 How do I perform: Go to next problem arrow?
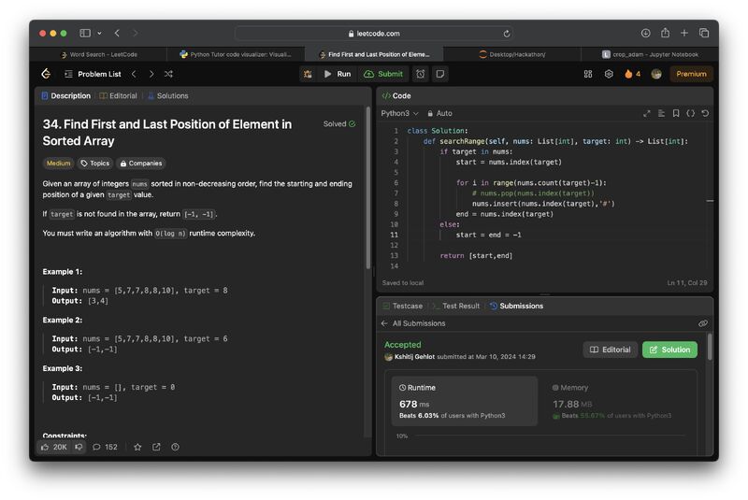151,74
